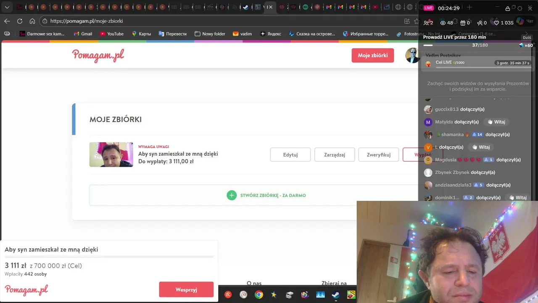Click the red R app taskbar icon

pyautogui.click(x=228, y=295)
